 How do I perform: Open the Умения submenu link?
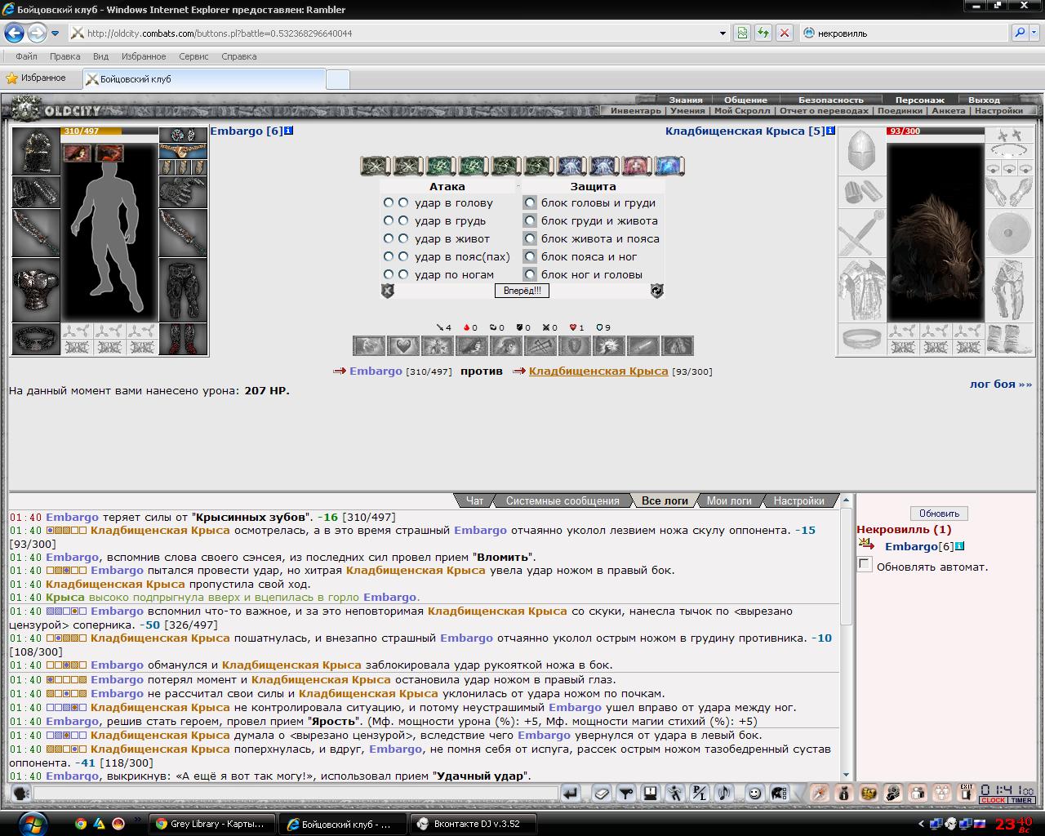coord(688,110)
